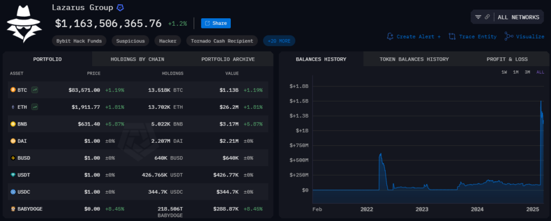
Task: Set chart range to 1M
Action: click(516, 72)
